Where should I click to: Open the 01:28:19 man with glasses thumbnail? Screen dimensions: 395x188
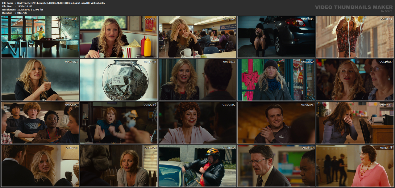(276, 166)
